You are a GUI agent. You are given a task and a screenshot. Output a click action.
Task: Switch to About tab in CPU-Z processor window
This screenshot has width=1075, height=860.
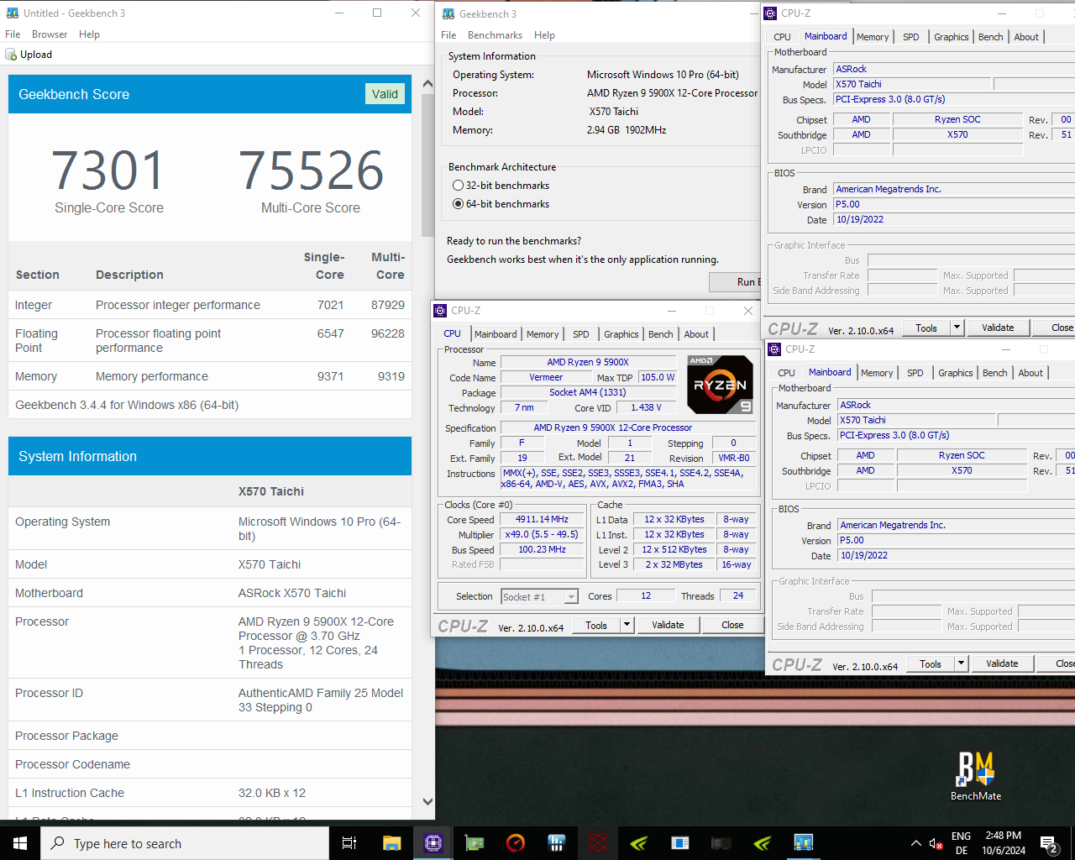pyautogui.click(x=696, y=334)
